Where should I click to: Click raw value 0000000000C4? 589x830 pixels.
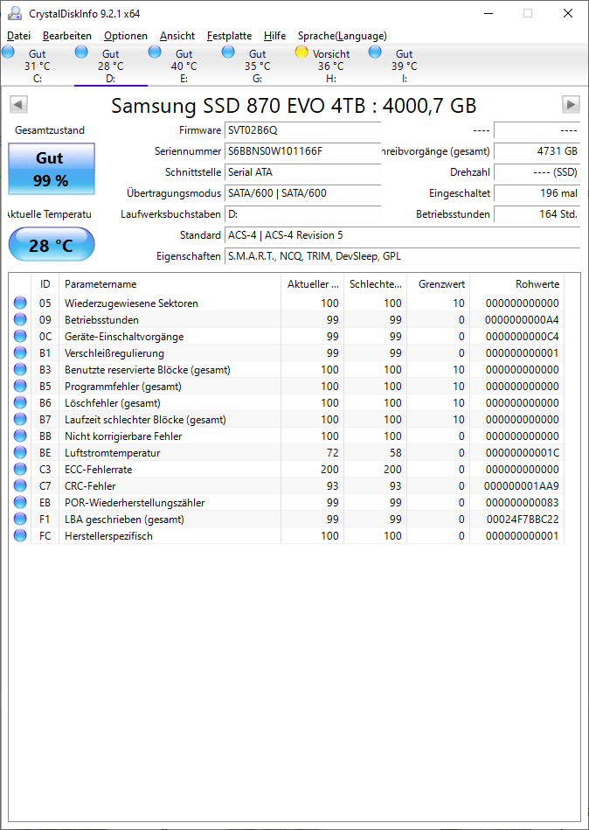[x=522, y=336]
